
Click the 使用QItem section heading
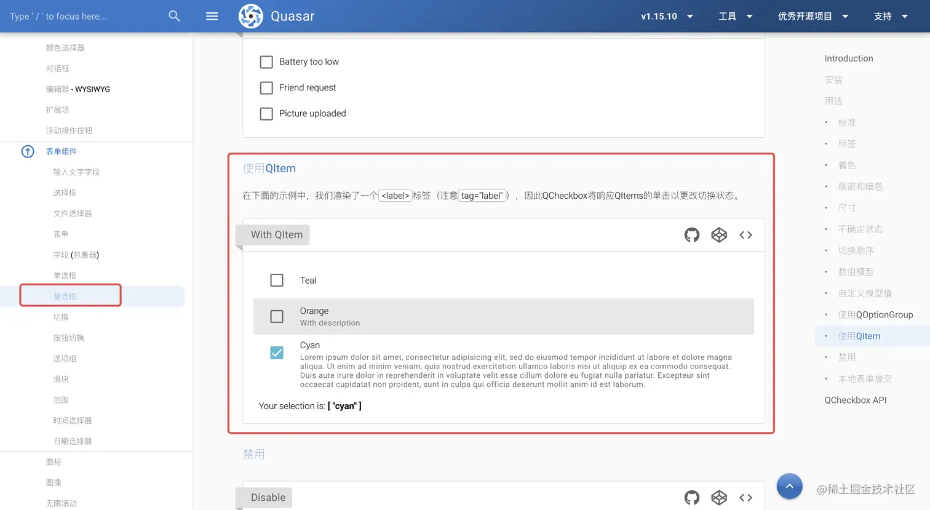point(269,169)
